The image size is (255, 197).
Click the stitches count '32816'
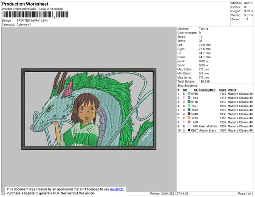pos(248,3)
